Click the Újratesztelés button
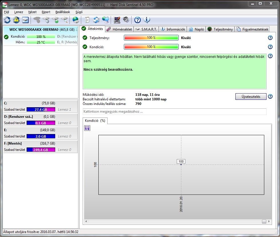The image size is (280, 237). 251,96
